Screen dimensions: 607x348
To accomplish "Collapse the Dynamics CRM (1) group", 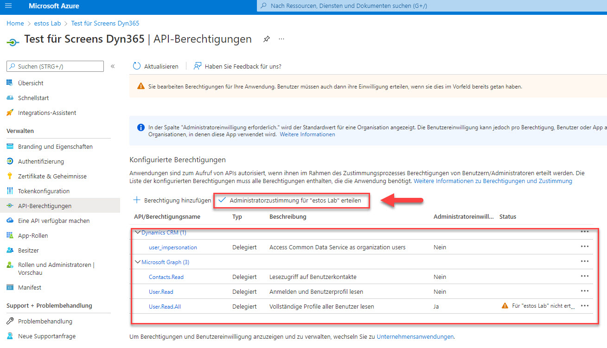I will tap(137, 232).
